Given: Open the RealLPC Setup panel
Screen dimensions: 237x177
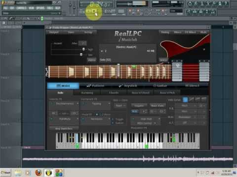Looking at the screenshot, I should (x=88, y=32).
